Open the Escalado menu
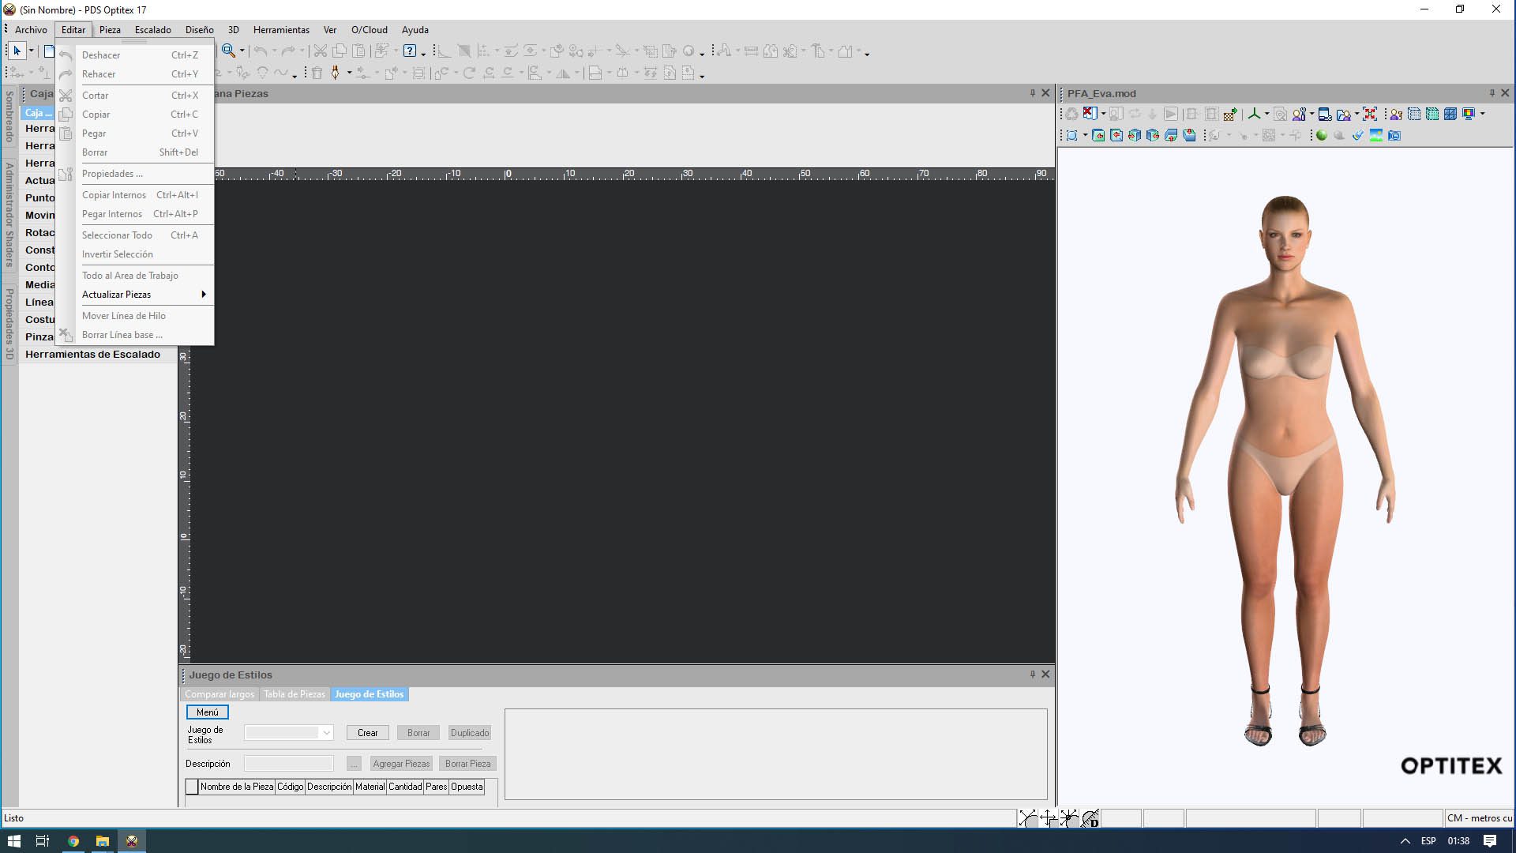1516x853 pixels. (x=152, y=30)
